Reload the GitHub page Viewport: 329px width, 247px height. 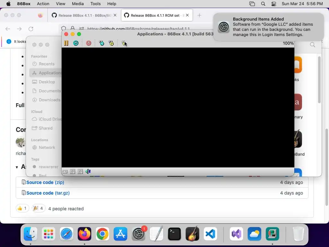click(31, 29)
